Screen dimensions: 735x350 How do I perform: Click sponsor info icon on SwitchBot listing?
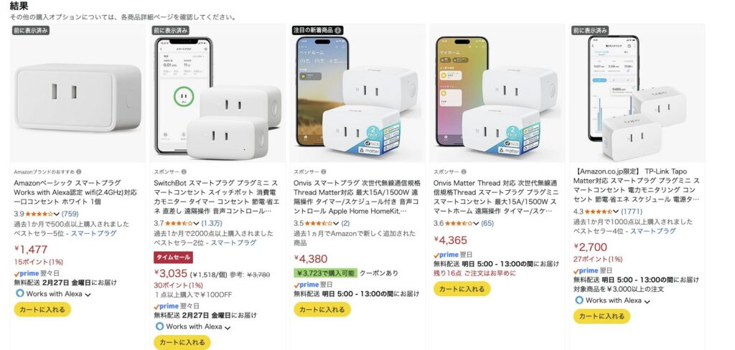click(184, 172)
